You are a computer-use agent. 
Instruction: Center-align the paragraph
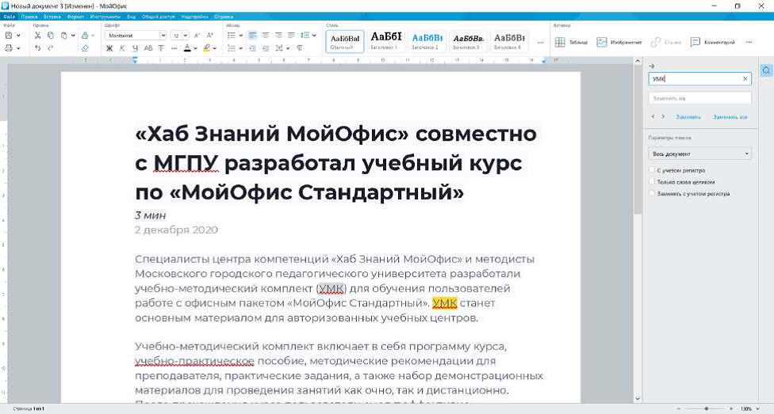(x=265, y=36)
